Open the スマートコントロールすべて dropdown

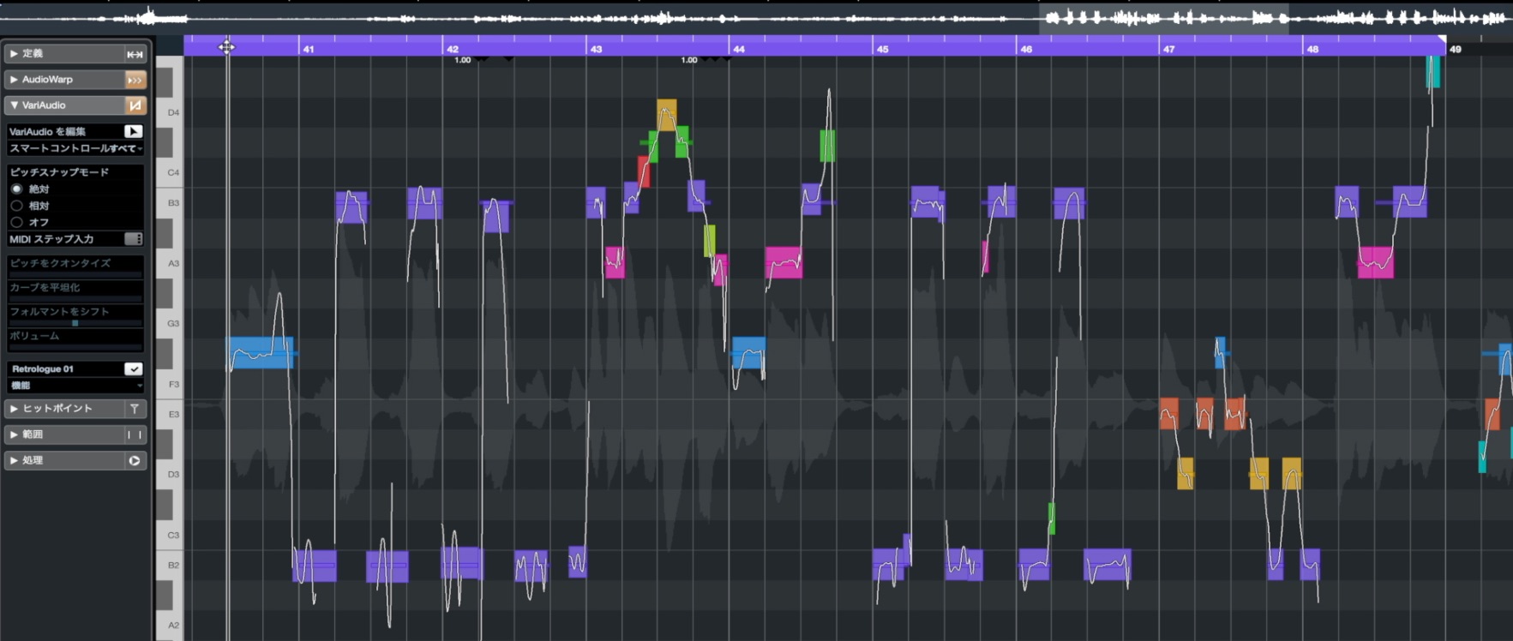tap(75, 148)
